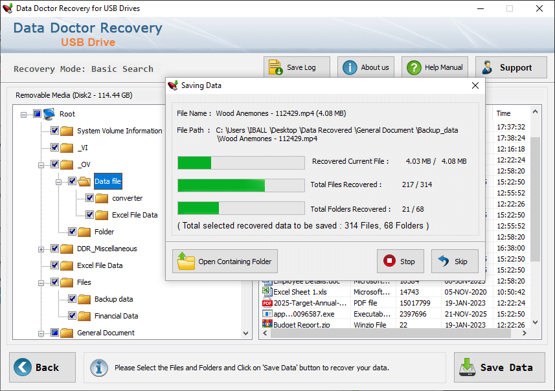Click the info icon in status bar
The height and width of the screenshot is (391, 555).
(98, 368)
